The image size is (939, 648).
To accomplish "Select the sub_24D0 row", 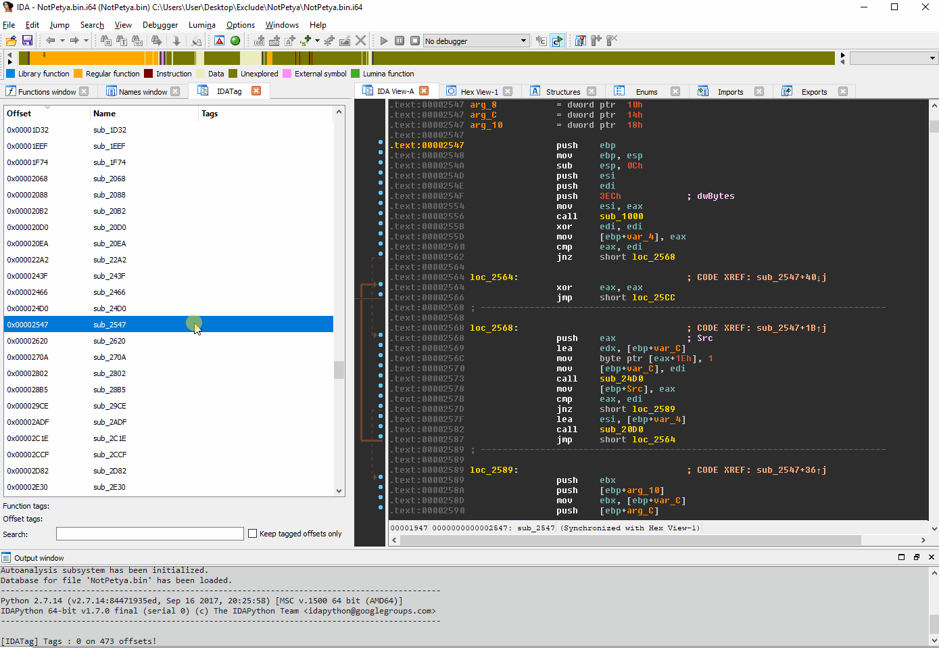I will tap(168, 308).
